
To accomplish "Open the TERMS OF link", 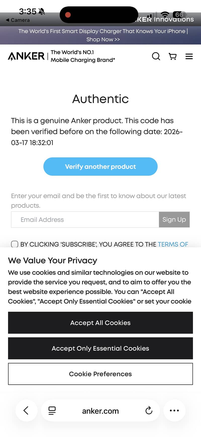I will [x=173, y=244].
